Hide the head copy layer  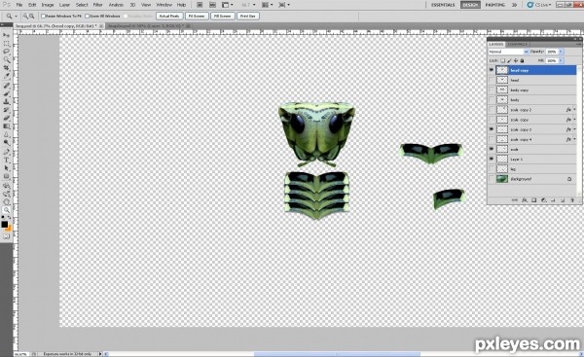pos(492,70)
